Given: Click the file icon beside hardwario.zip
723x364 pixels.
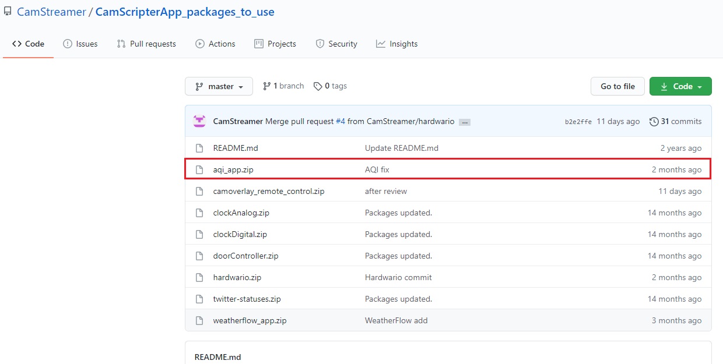Looking at the screenshot, I should pos(199,277).
